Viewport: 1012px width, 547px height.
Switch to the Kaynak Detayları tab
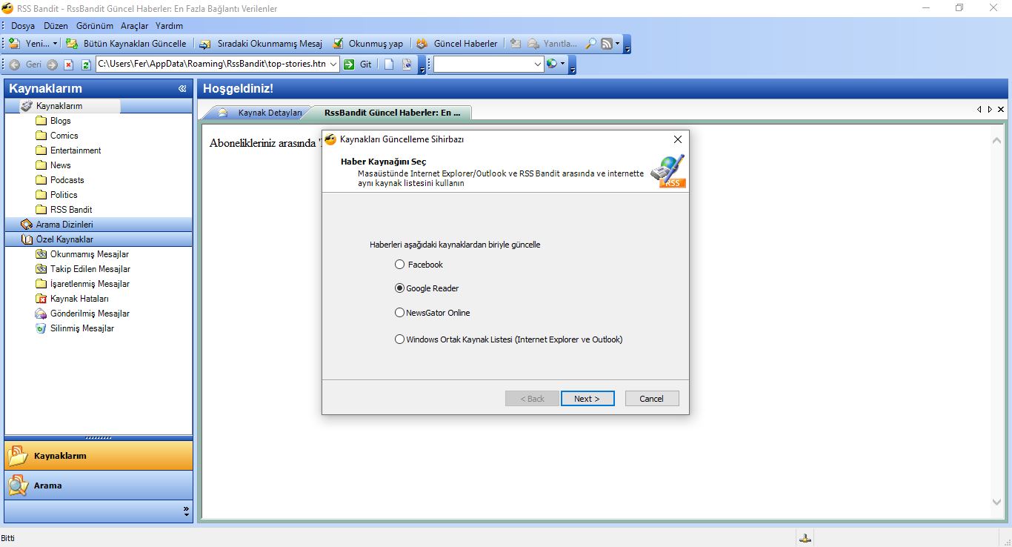click(x=270, y=113)
